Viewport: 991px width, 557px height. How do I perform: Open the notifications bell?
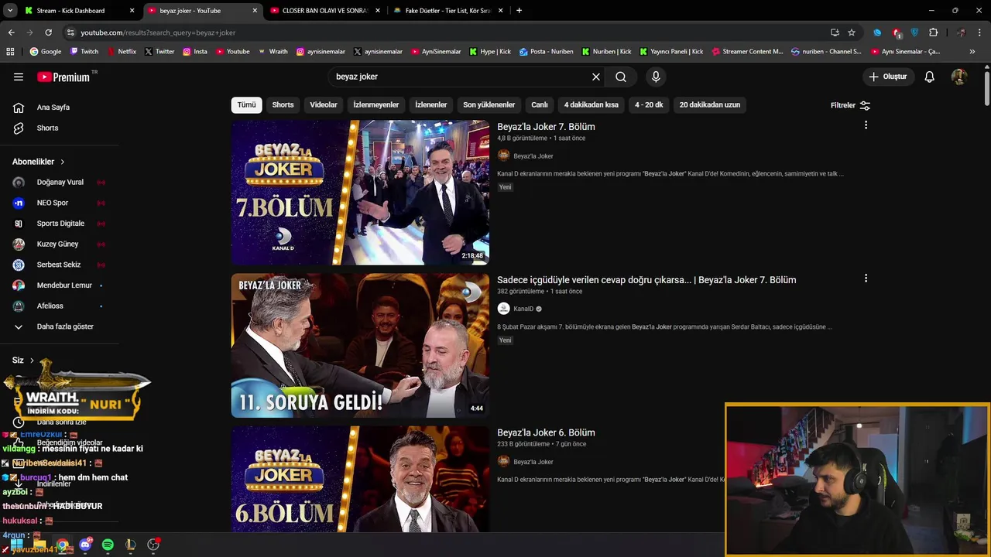(x=930, y=77)
